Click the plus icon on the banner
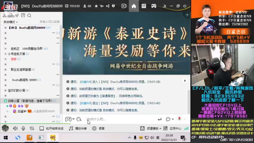Screen dimensions: 254x143 point(187,15)
